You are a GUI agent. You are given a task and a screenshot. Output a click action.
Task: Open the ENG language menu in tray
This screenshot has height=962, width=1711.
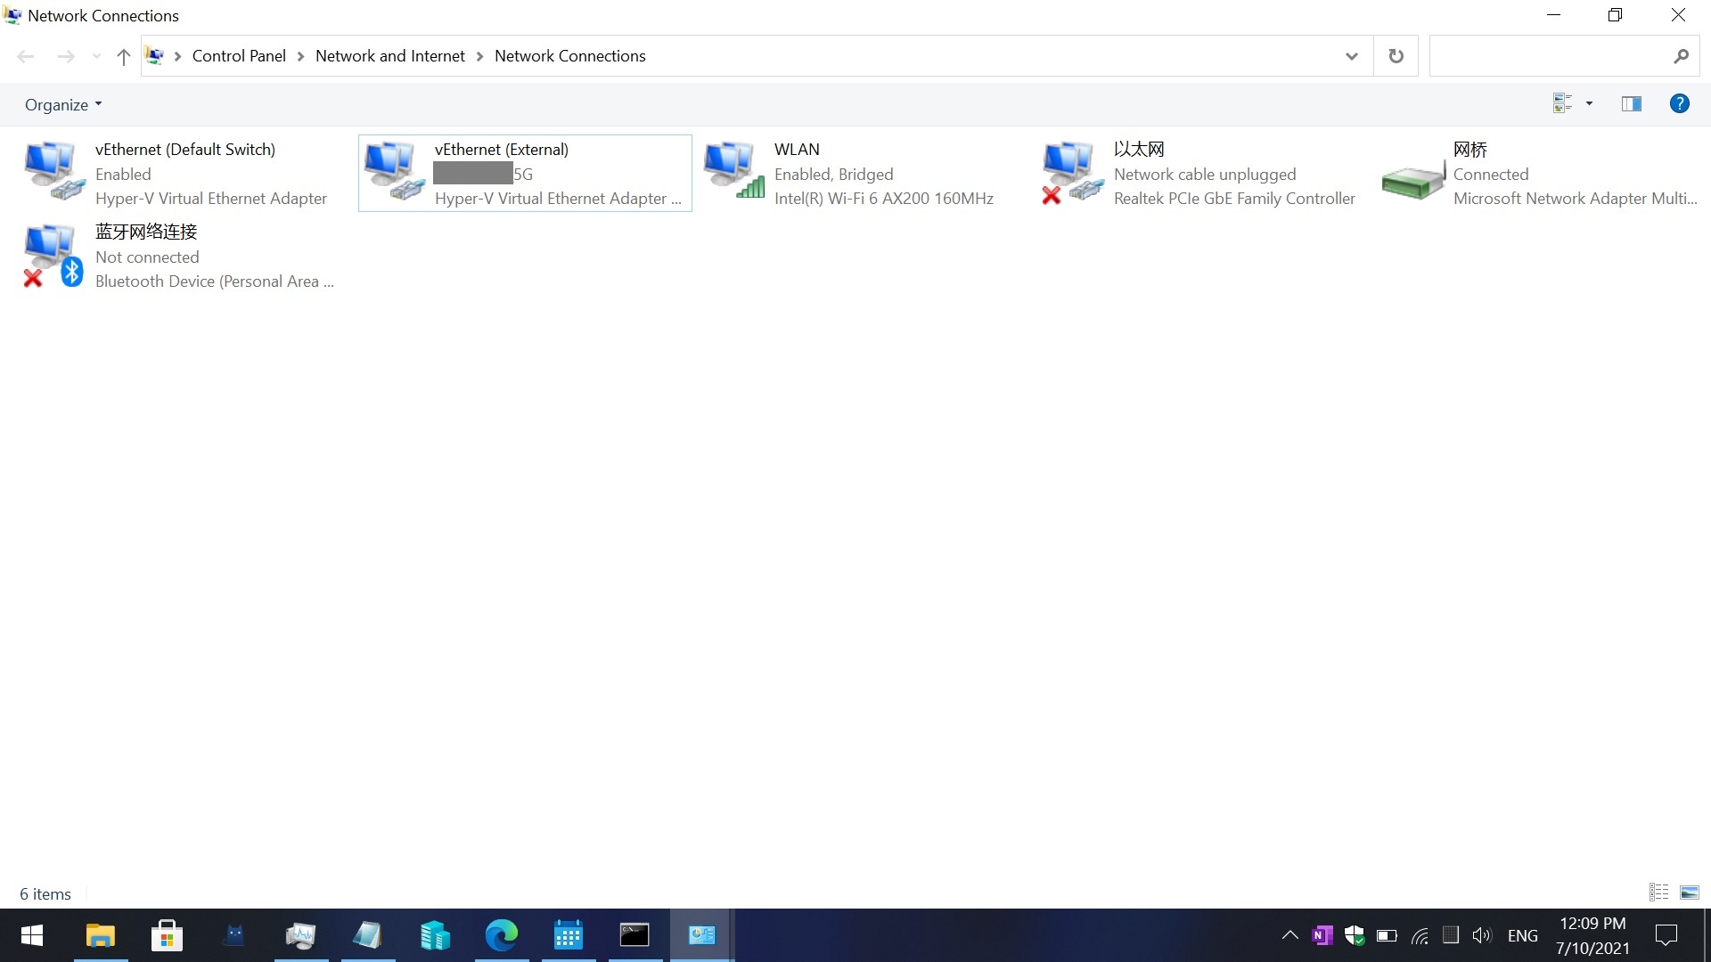point(1522,935)
